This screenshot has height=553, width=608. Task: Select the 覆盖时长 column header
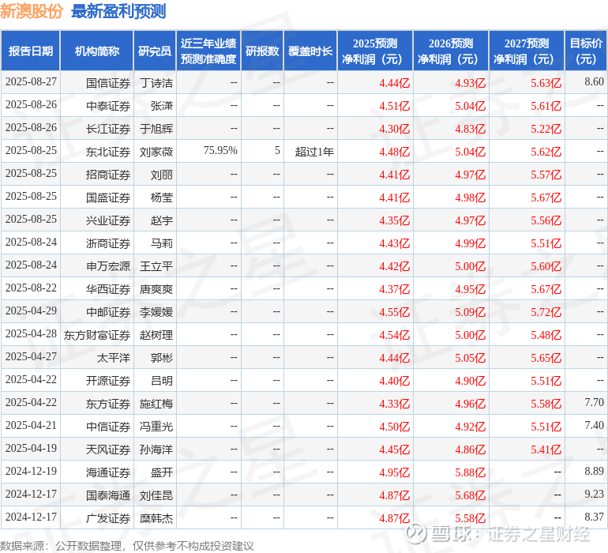pyautogui.click(x=310, y=51)
